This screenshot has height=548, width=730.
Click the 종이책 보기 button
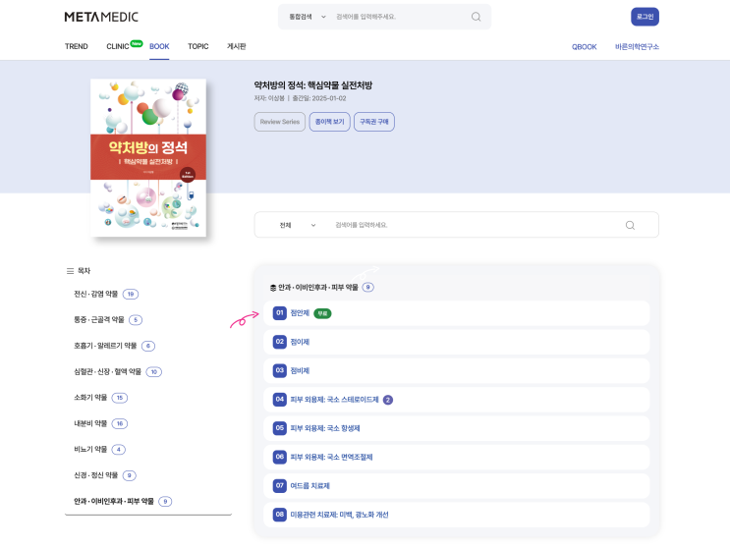(x=329, y=122)
